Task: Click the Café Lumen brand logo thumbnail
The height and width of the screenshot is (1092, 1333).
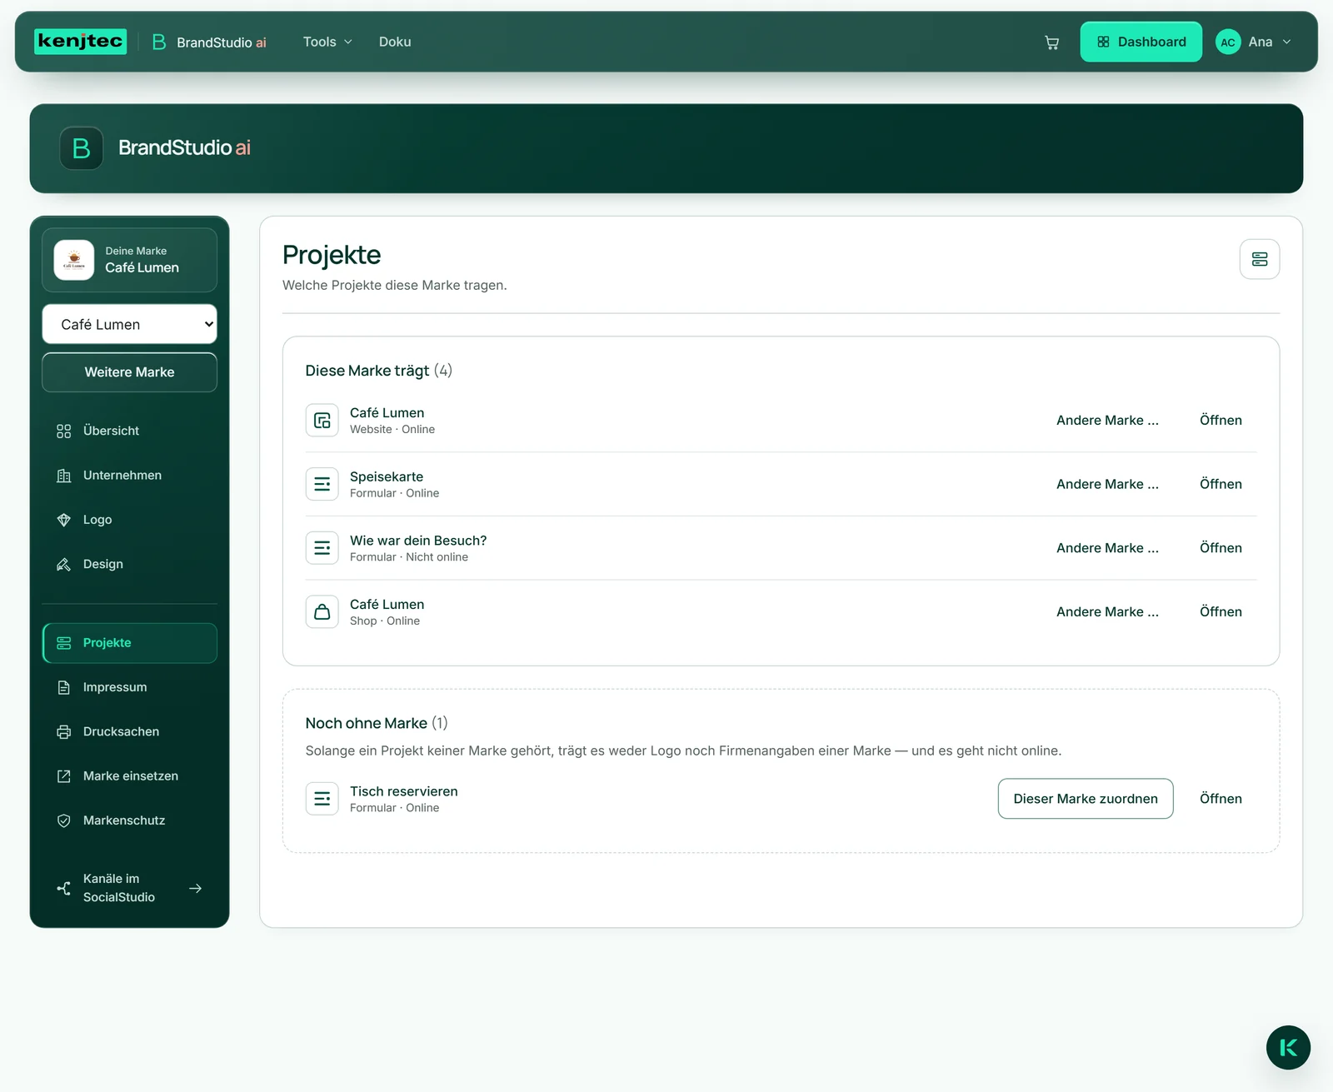Action: 74,260
